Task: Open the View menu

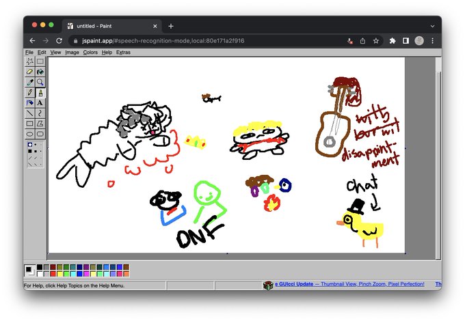Action: point(55,53)
